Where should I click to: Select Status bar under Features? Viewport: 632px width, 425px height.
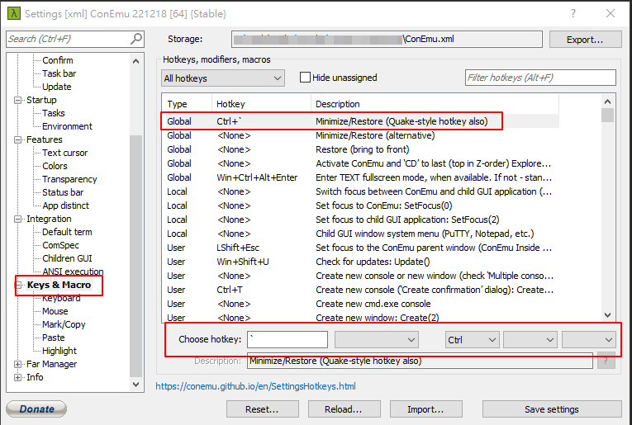point(63,192)
